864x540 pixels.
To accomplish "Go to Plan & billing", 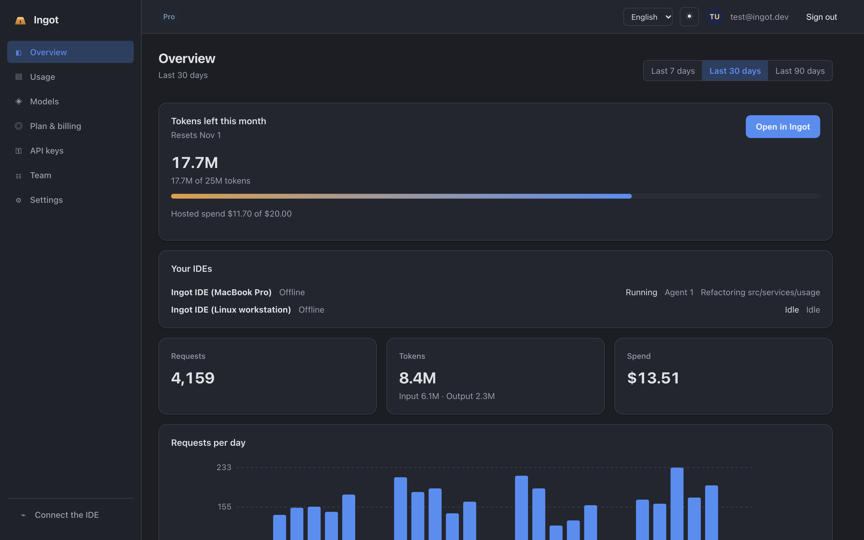I will (x=70, y=126).
